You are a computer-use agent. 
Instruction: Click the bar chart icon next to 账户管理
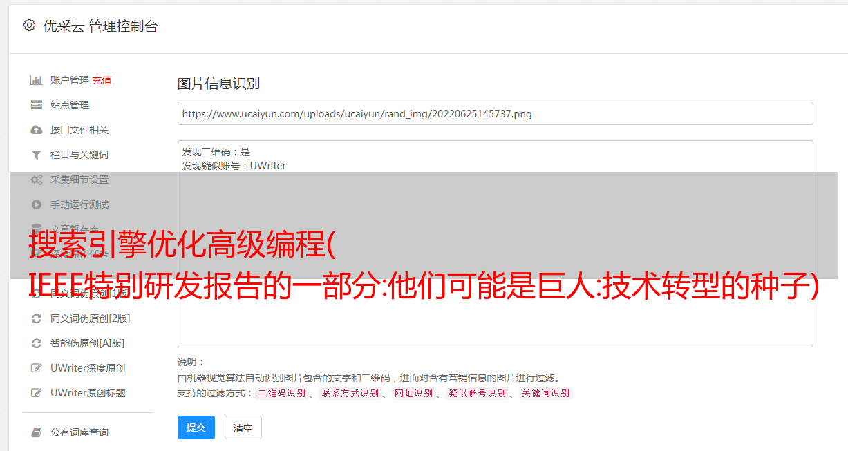pyautogui.click(x=37, y=80)
